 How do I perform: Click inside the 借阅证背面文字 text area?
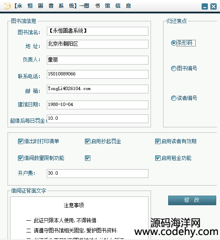click(79, 218)
